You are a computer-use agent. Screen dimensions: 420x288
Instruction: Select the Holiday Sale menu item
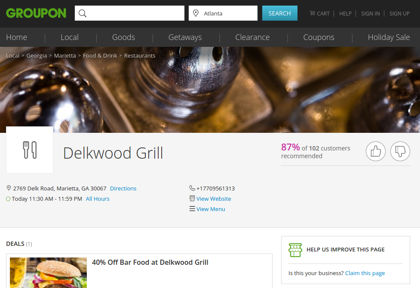[389, 37]
